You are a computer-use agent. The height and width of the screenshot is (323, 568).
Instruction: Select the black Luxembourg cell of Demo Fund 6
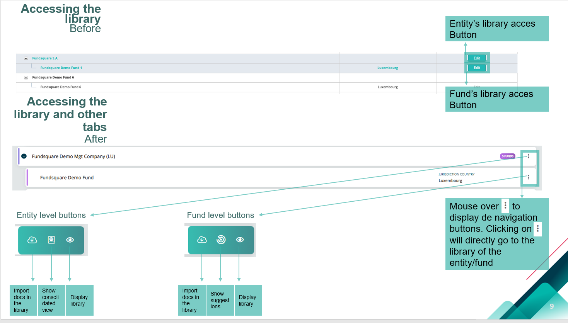coord(388,87)
